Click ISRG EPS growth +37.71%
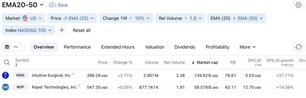Viewport: 306px width, 98px height. [285, 76]
